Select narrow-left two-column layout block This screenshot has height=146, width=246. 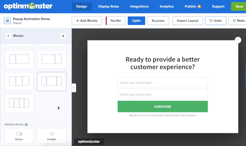coord(19,59)
